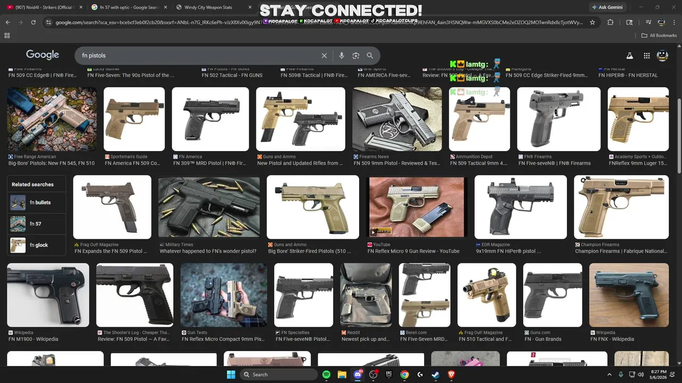Open Logitech G HUB from the taskbar
The height and width of the screenshot is (383, 682).
coord(420,374)
